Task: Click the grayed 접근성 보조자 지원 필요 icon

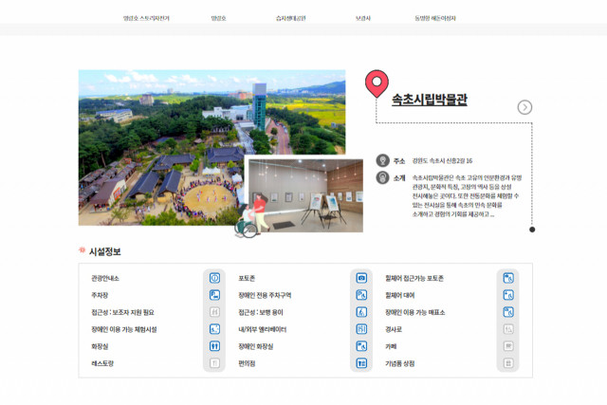Action: coord(214,312)
